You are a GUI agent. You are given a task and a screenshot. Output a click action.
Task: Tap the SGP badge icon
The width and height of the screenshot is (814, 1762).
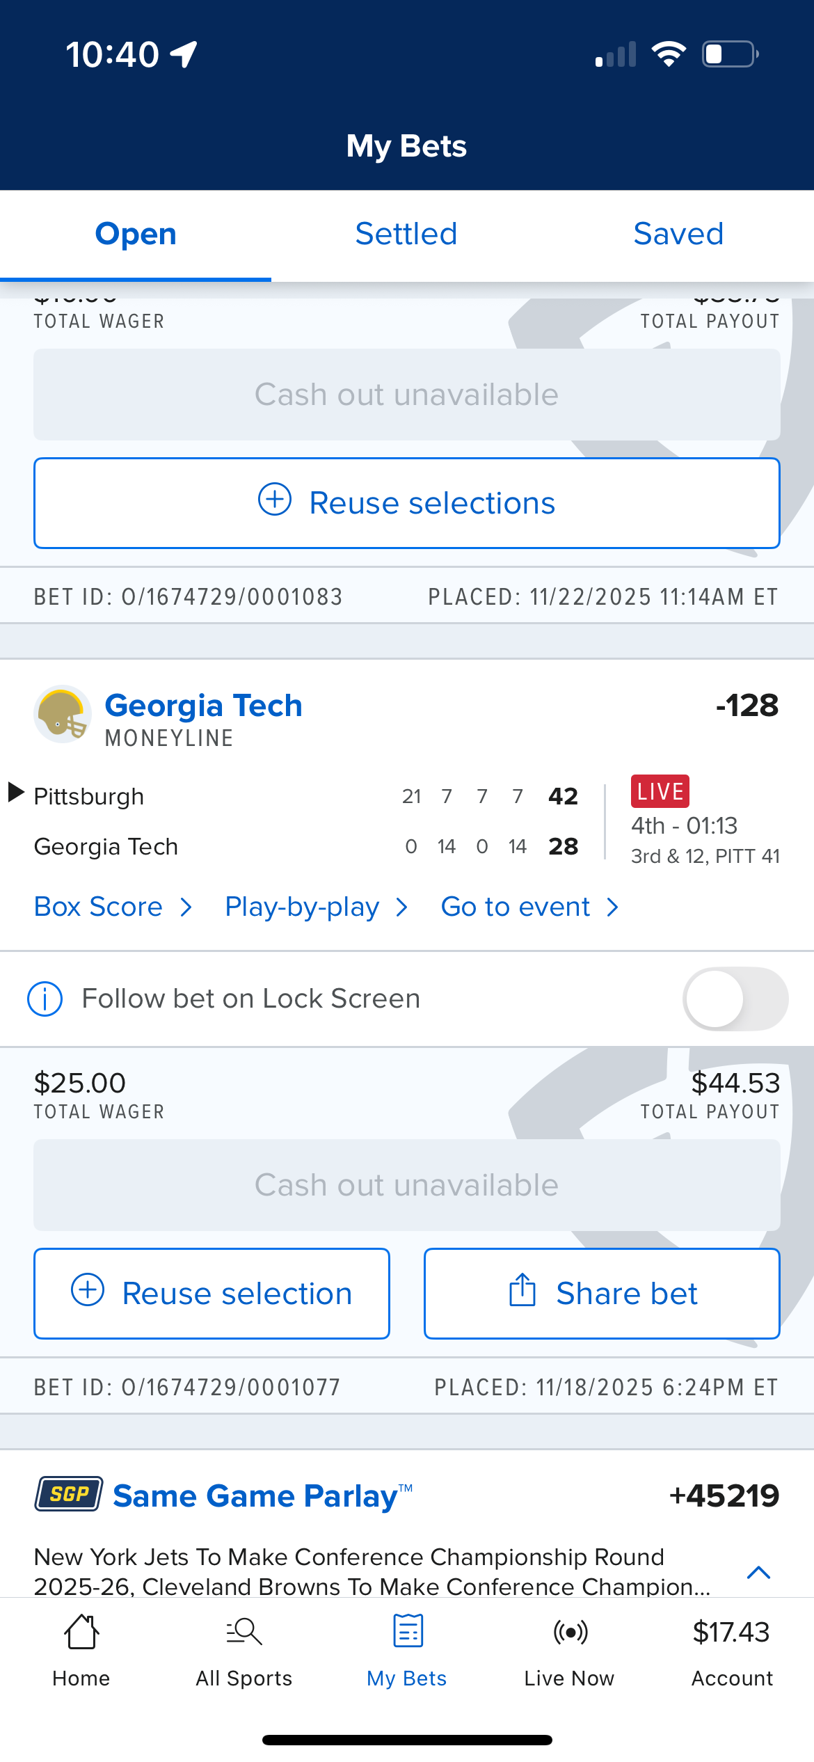click(69, 1495)
